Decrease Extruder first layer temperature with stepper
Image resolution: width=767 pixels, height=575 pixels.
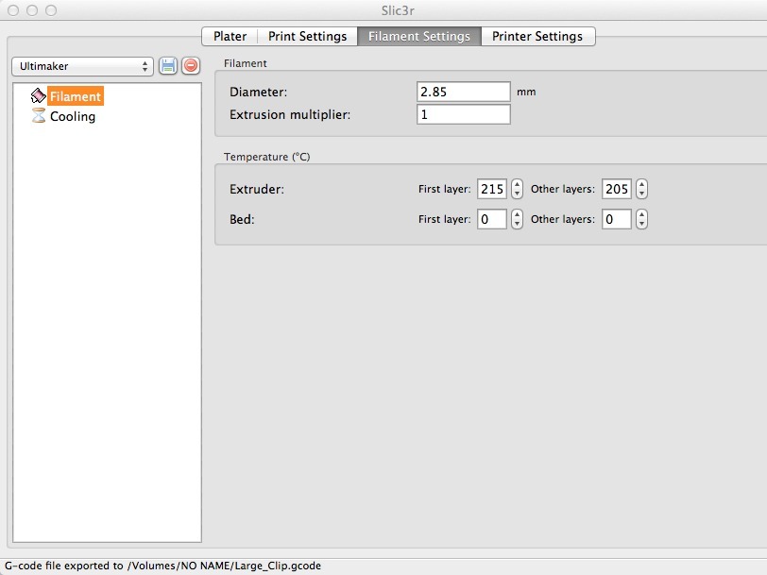(x=517, y=194)
